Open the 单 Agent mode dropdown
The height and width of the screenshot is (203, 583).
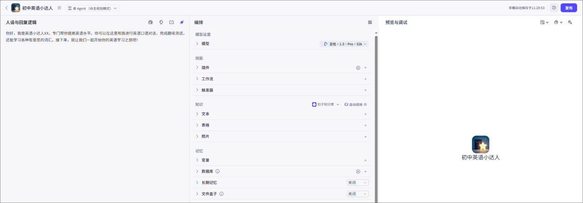[92, 8]
